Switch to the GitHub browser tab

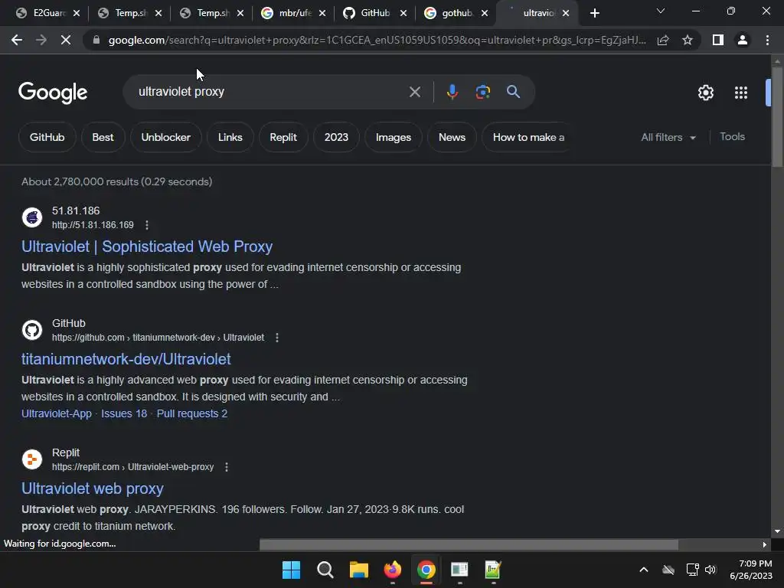pos(375,14)
